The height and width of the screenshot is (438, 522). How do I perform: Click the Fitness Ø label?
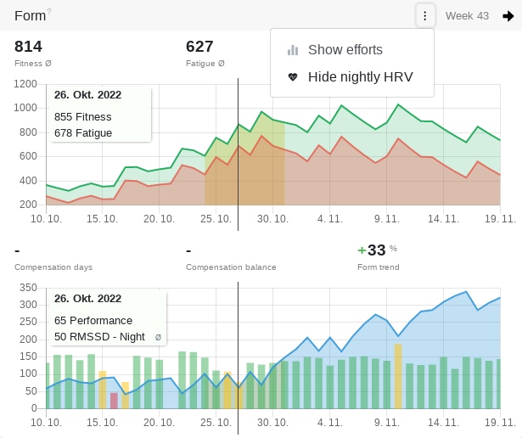tap(33, 63)
